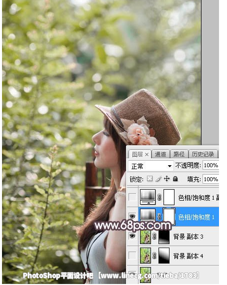The image size is (227, 285).
Task: Select layer name 色相/饱和度 1 副本
Action: 198,198
